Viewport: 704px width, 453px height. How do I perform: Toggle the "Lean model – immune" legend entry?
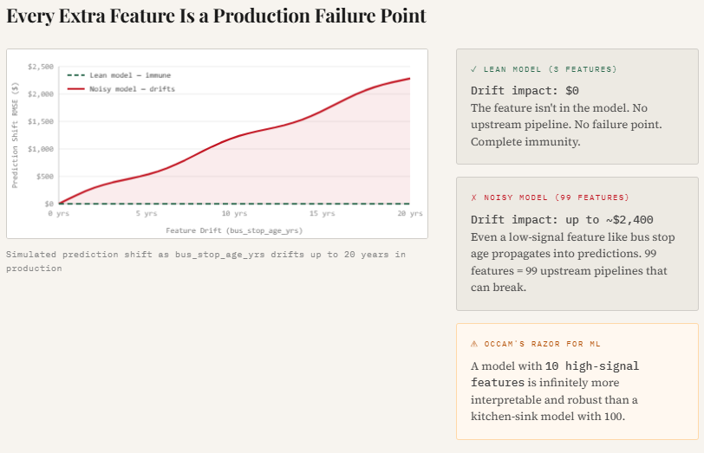tap(130, 75)
